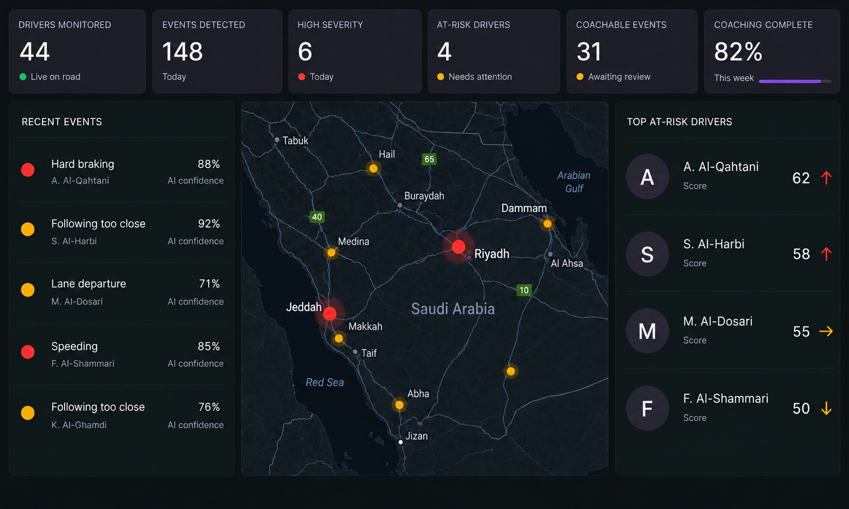Click the Al Ahsa label on the map
Screen dimensions: 849x509
pos(567,264)
